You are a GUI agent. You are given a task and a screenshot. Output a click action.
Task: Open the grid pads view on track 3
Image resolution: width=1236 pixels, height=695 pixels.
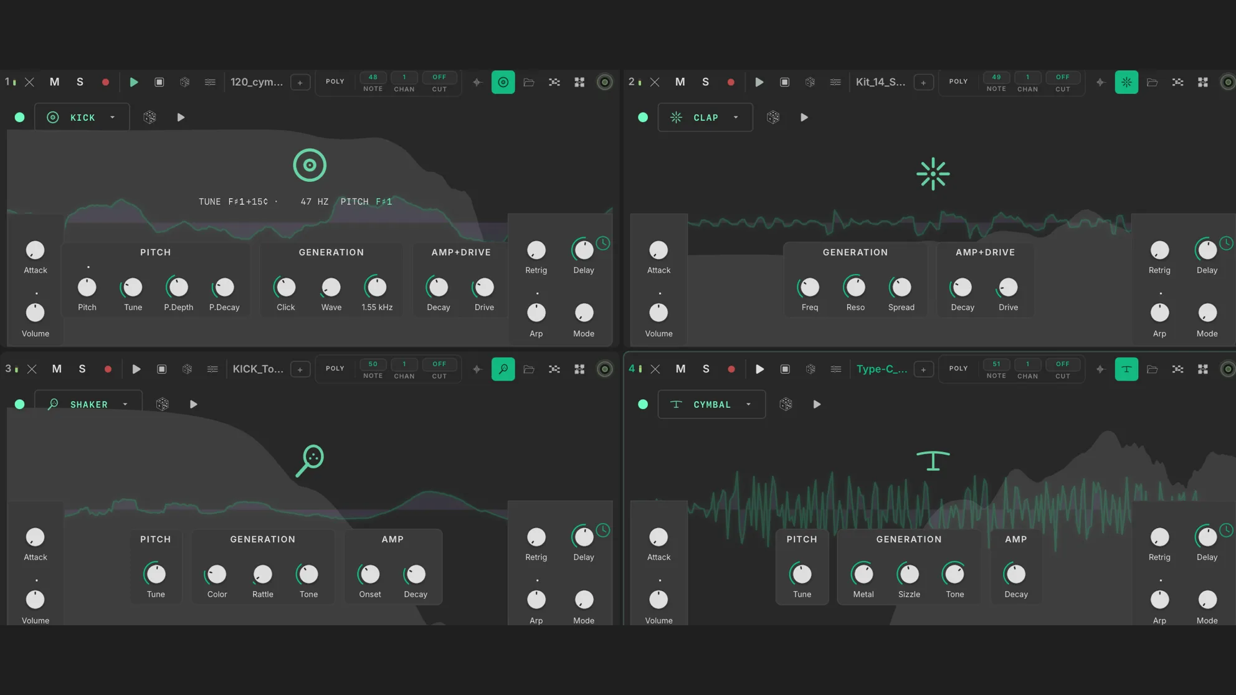tap(579, 369)
